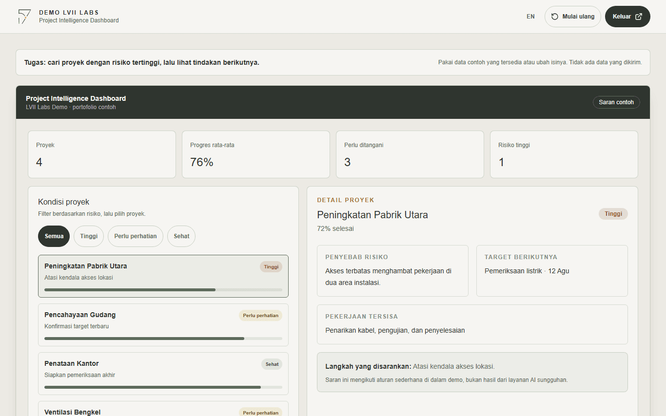Click the Perlu ditangani card showing 3
The width and height of the screenshot is (666, 416).
point(410,154)
